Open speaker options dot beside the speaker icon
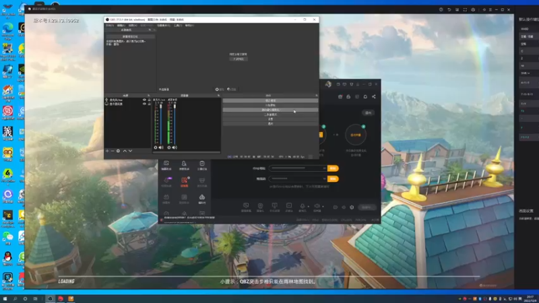Screen dimensions: 539x303 (x=323, y=207)
